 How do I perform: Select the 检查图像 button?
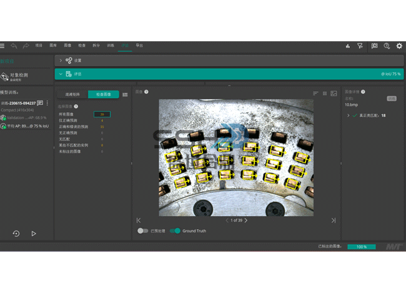coord(103,94)
